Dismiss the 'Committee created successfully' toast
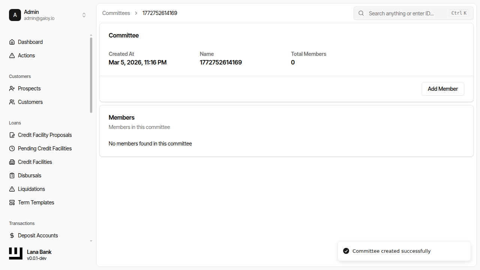 (x=404, y=251)
